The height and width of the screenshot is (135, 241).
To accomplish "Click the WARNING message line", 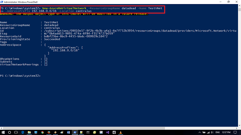I will point(74,14).
